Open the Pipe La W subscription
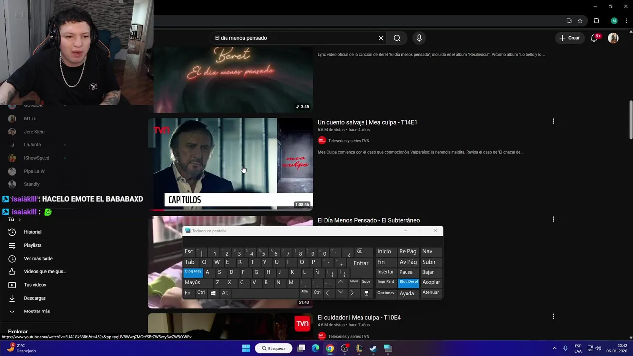Viewport: 633px width, 356px height. (x=34, y=171)
